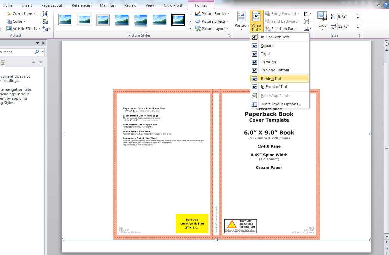Expand the Picture Styles gallery with More arrow
Viewport: 389px width, 255px height.
point(190,28)
